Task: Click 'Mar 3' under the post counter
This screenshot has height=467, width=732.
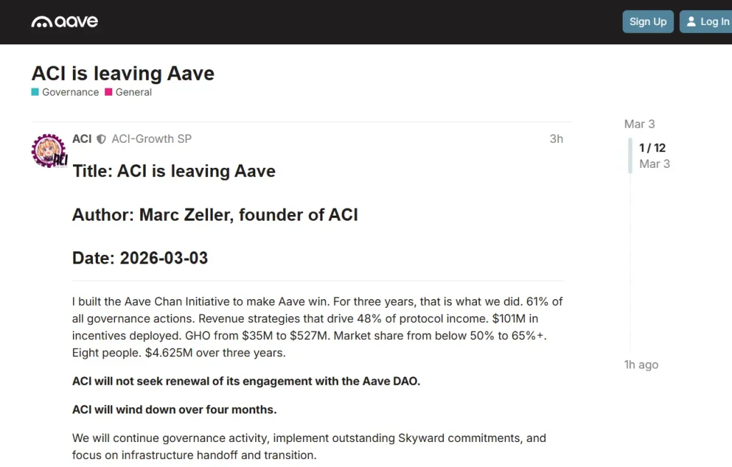Action: [x=654, y=164]
